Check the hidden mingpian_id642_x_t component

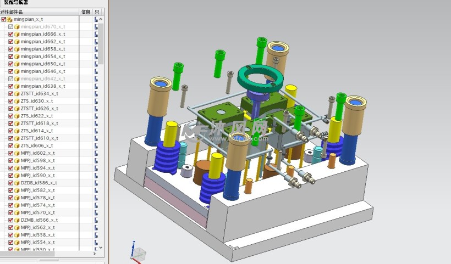tap(10, 78)
